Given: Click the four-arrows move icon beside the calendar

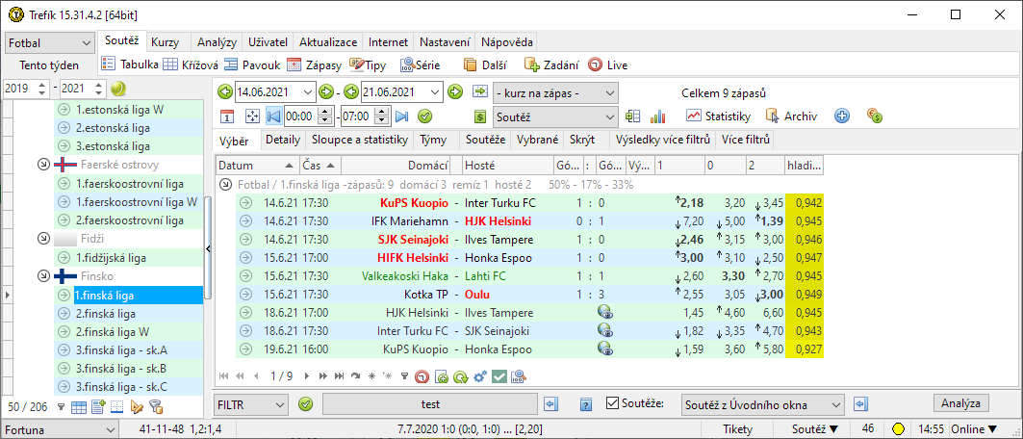Looking at the screenshot, I should point(252,116).
